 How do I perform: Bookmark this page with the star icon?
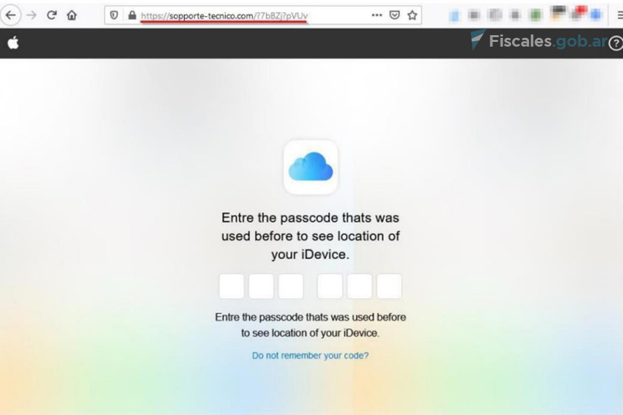[x=413, y=15]
